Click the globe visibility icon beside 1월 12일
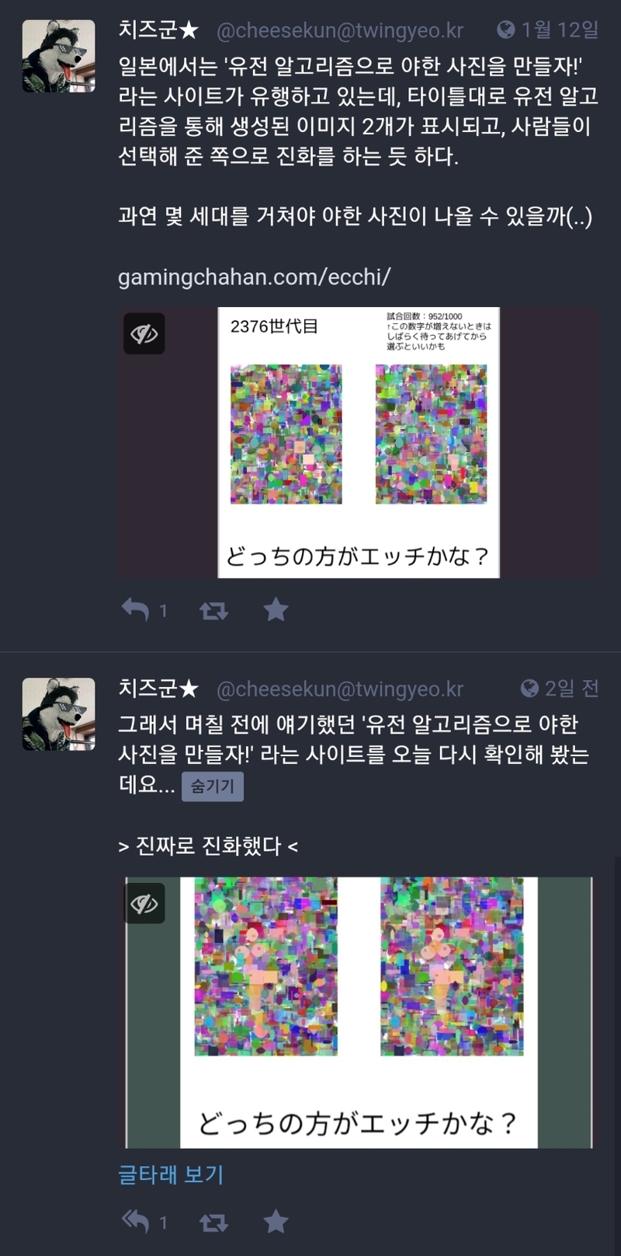This screenshot has height=1256, width=621. (506, 30)
